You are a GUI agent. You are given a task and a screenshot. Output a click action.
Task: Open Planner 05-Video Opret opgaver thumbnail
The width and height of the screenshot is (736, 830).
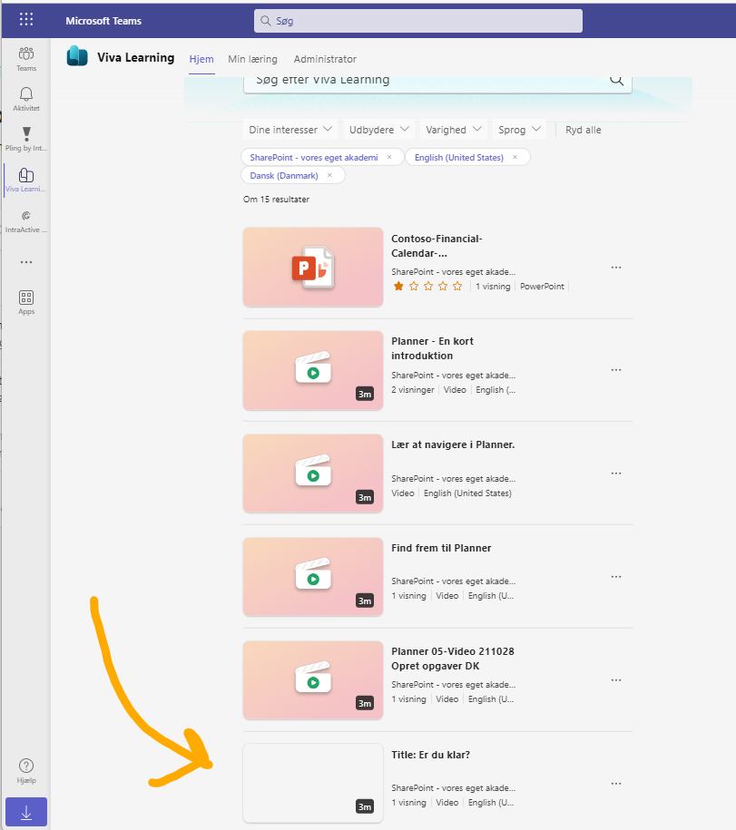(313, 680)
